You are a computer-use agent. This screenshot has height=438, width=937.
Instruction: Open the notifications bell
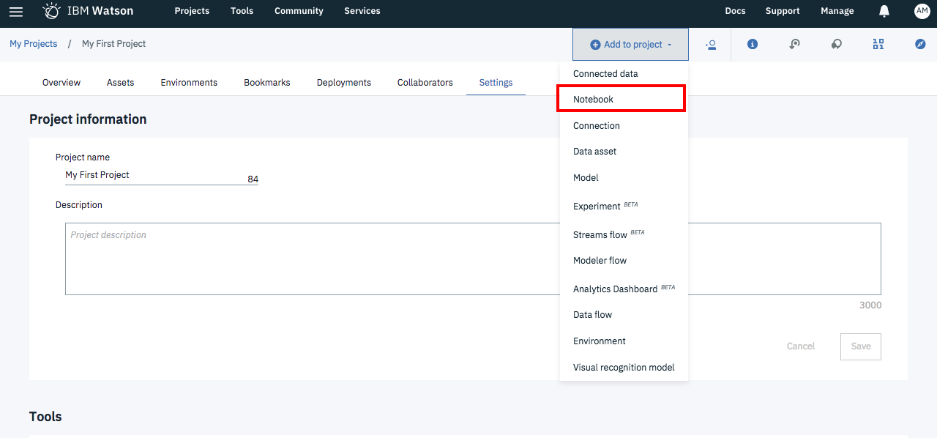(884, 11)
